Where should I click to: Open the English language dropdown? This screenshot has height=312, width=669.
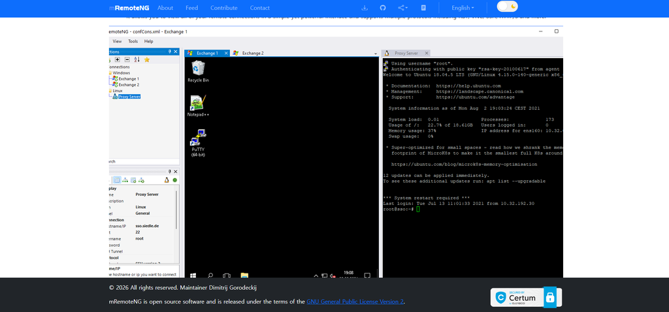pos(463,8)
